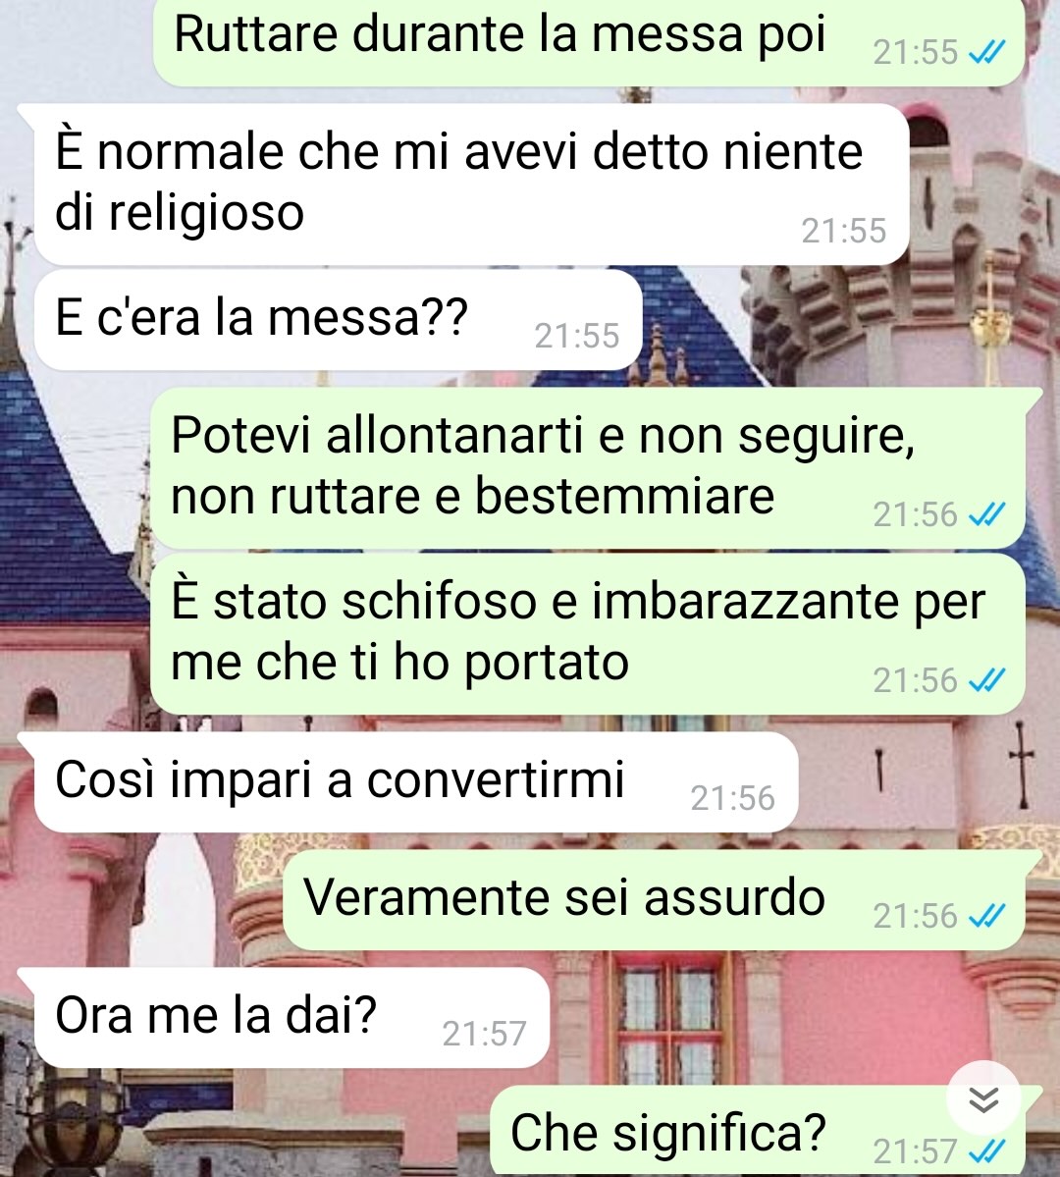This screenshot has width=1060, height=1177.
Task: Tap the 'E c'era la messa??' bubble
Action: [338, 320]
